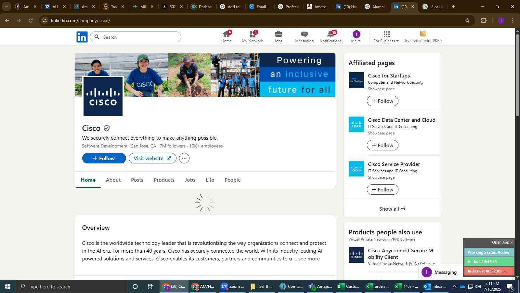Show hidden system tray icons
The image size is (520, 293).
[454, 286]
